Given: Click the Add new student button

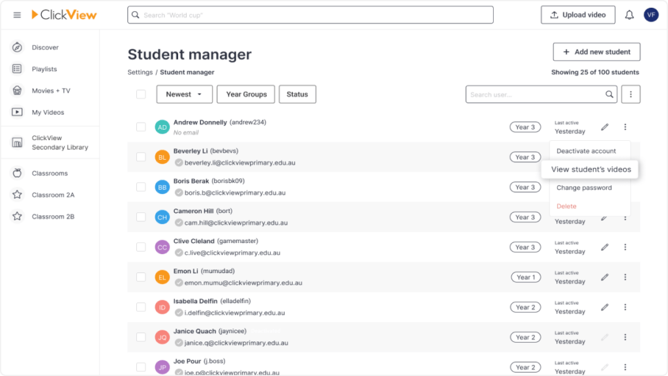Looking at the screenshot, I should click(x=596, y=52).
